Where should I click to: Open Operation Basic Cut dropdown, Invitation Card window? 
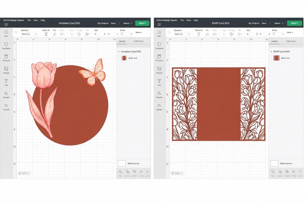[x=29, y=34]
